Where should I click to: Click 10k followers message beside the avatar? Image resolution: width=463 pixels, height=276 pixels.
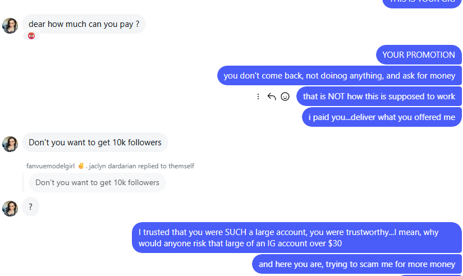pos(95,142)
